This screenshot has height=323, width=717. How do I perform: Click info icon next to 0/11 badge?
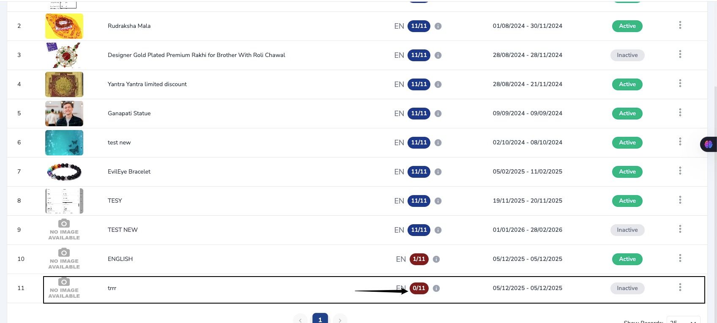(x=436, y=288)
